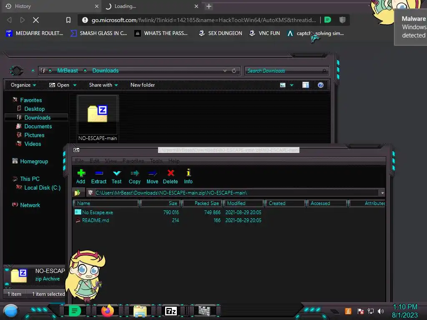
Task: Click the volume tray icon
Action: click(381, 311)
